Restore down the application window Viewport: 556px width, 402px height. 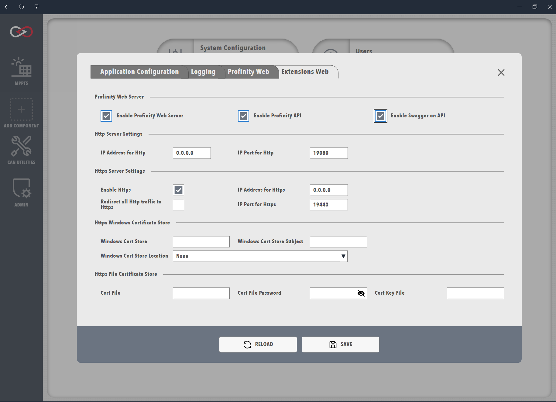[x=535, y=7]
